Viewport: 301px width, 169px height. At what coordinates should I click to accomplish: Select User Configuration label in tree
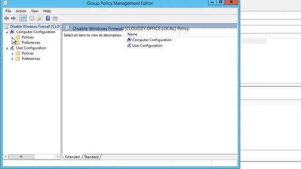point(31,48)
